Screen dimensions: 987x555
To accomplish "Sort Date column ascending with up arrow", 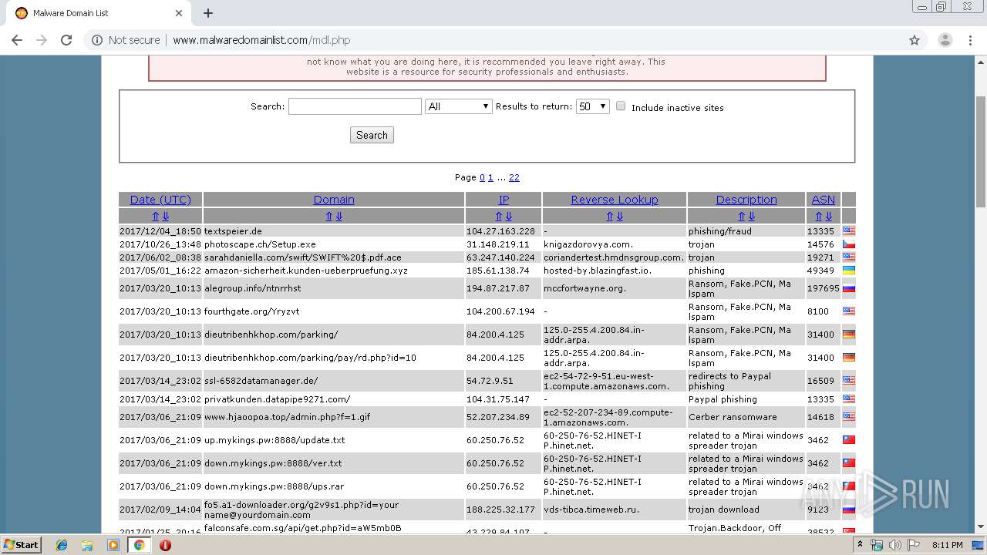I will [x=156, y=217].
